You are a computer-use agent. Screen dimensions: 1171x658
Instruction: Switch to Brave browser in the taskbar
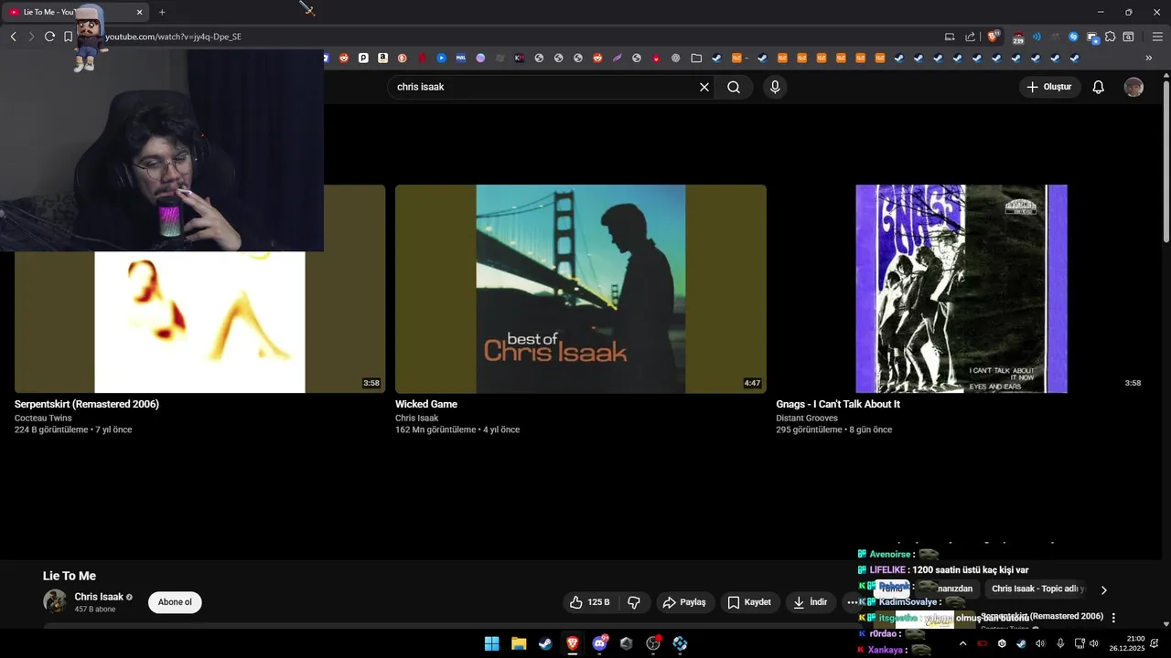point(573,643)
